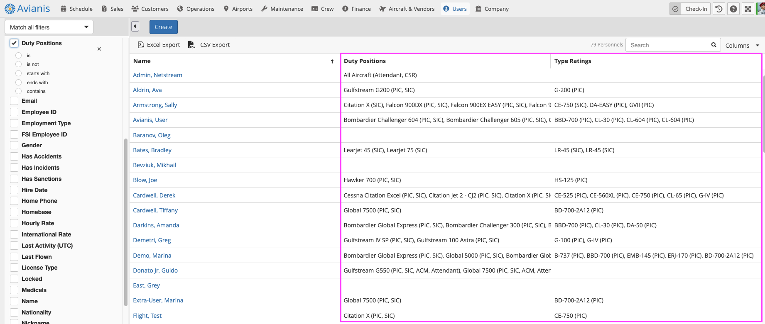Select the 'is not' radio option
Image resolution: width=765 pixels, height=324 pixels.
click(18, 64)
